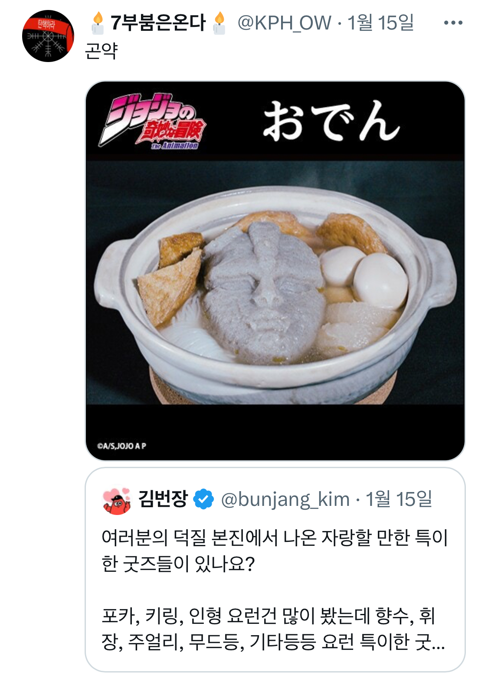This screenshot has height=679, width=488.
Task: Click the candle emoji before the username
Action: [98, 23]
